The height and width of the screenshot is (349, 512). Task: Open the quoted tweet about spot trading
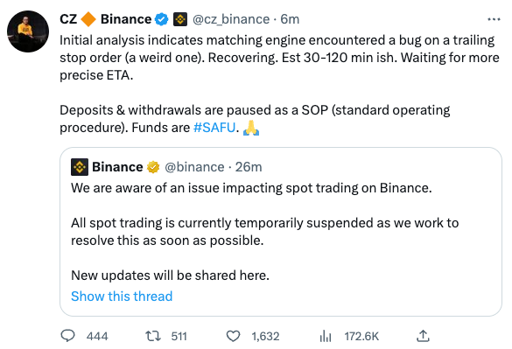tap(281, 232)
